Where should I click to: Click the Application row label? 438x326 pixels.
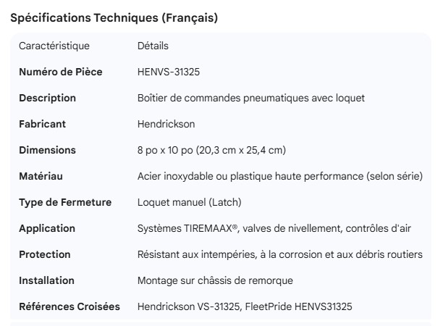[x=47, y=229]
